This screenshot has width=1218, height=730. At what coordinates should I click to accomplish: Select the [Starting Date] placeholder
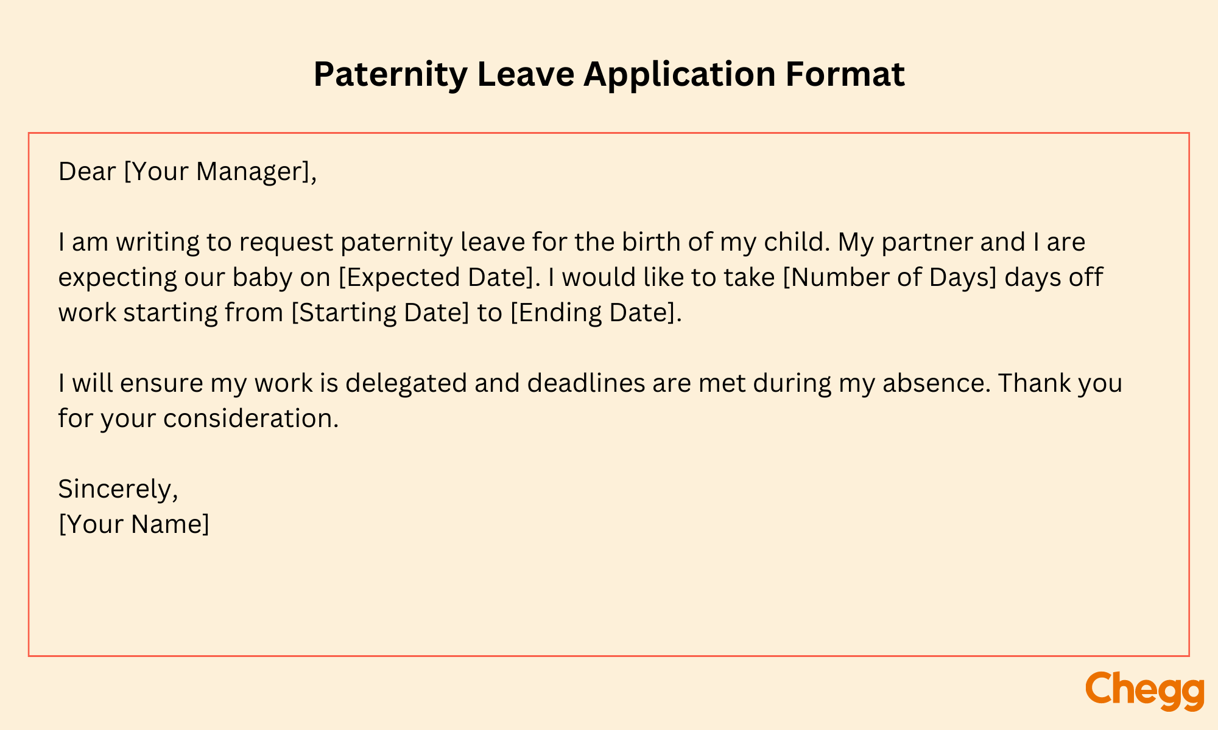380,313
